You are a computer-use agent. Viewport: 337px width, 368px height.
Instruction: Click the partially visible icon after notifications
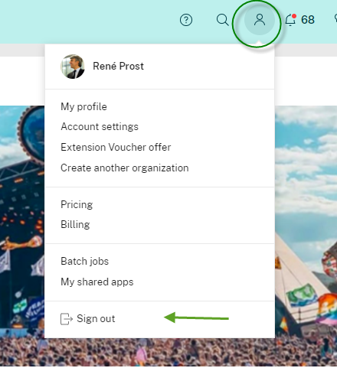pos(335,18)
